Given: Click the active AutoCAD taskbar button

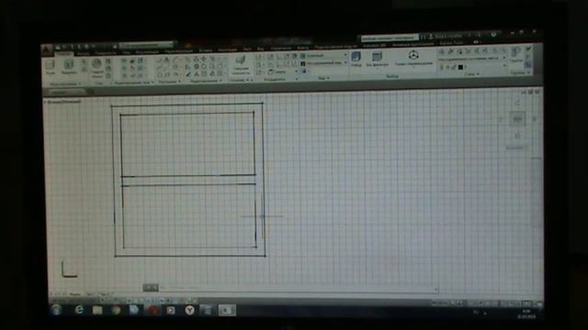Looking at the screenshot, I should click(x=227, y=310).
